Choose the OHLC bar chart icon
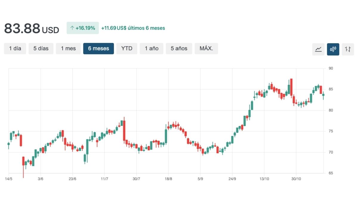 pyautogui.click(x=348, y=49)
